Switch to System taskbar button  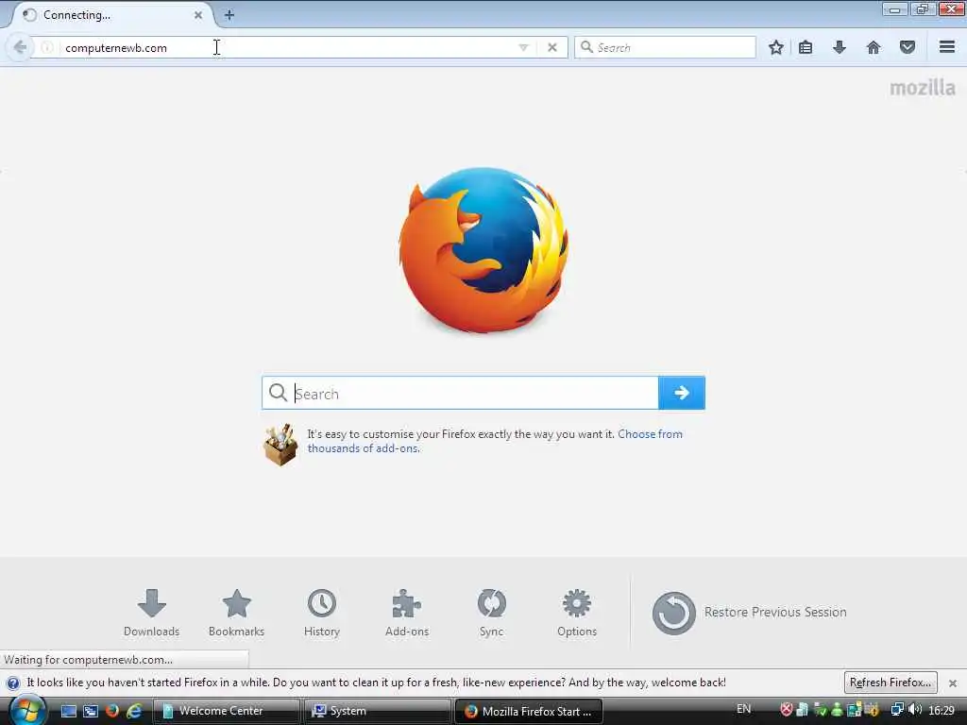377,711
